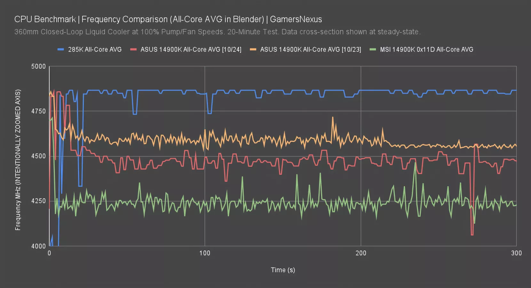531x288 pixels.
Task: Select the "285K All-Core AVG" legend label
Action: 95,50
